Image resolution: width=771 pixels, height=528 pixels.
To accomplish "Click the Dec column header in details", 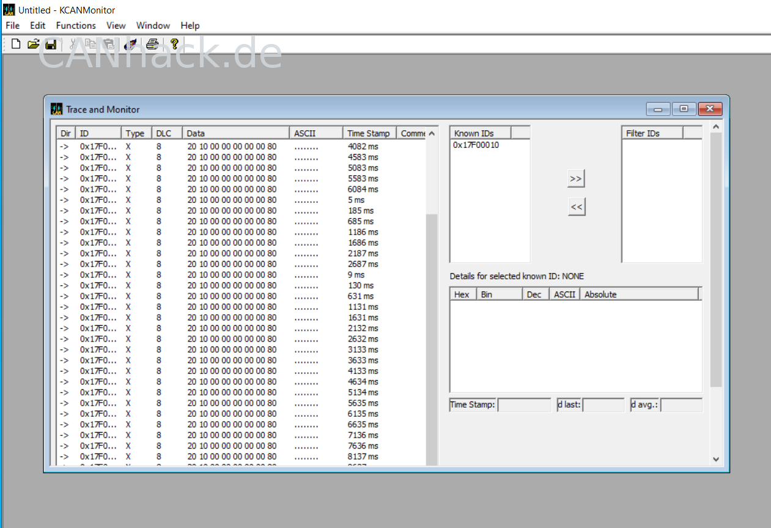I will [536, 295].
